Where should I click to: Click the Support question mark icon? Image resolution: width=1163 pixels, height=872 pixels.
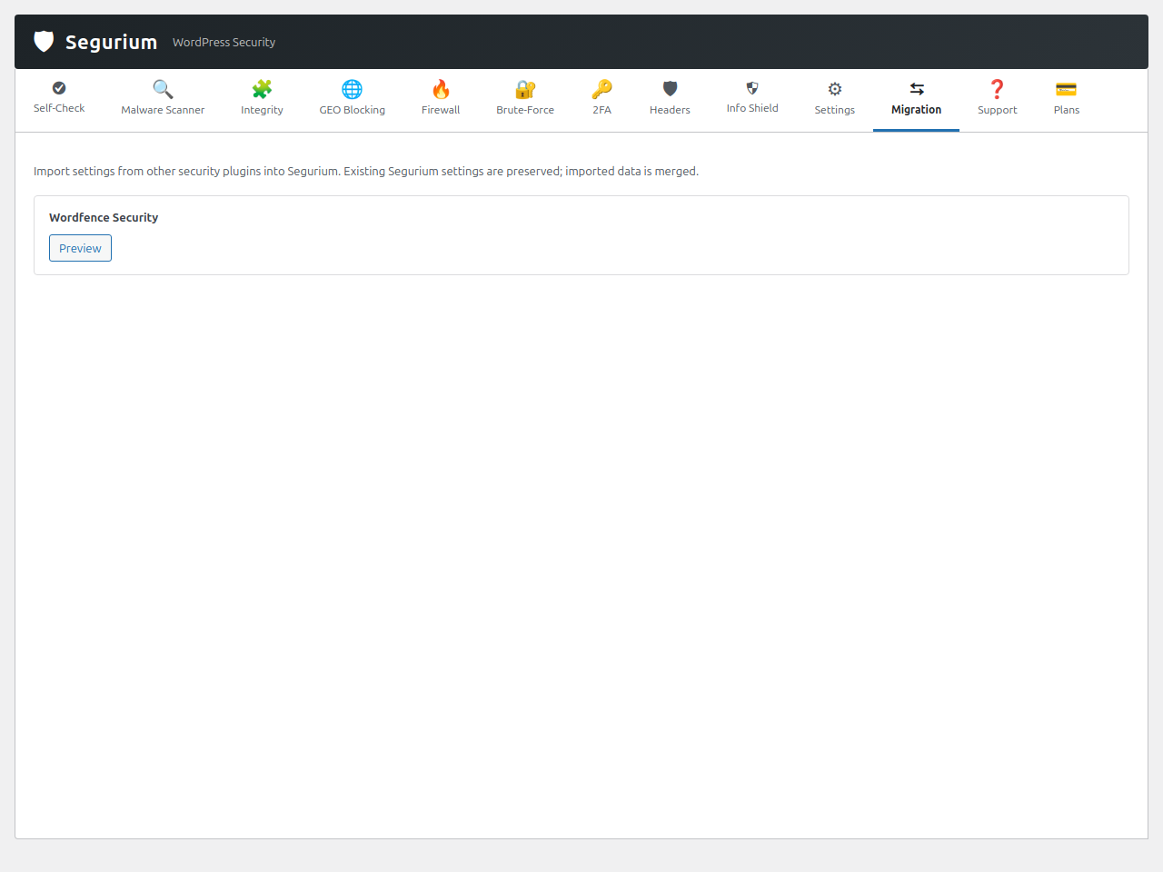click(997, 89)
